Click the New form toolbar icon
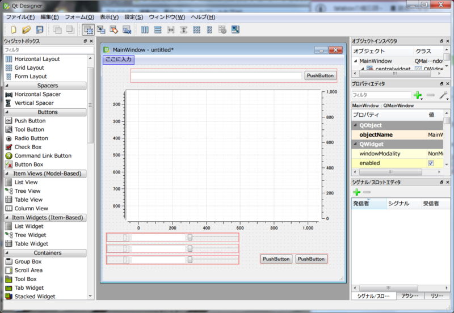This screenshot has width=454, height=313. click(14, 29)
